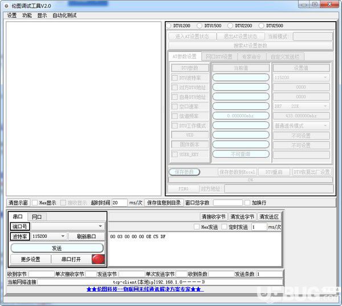Select the DTU2200 radio button
The image size is (342, 306).
230,26
